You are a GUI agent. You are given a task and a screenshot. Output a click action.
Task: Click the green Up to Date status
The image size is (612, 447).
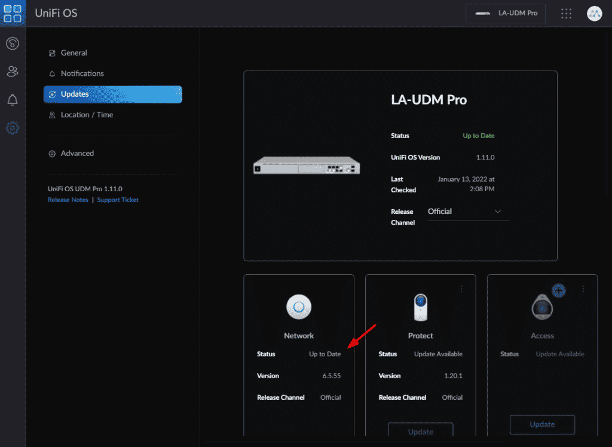click(479, 136)
